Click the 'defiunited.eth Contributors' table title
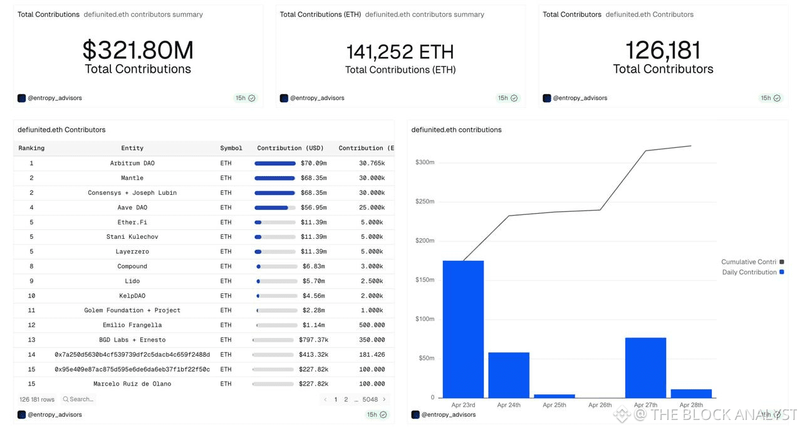Image resolution: width=802 pixels, height=430 pixels. (x=61, y=130)
